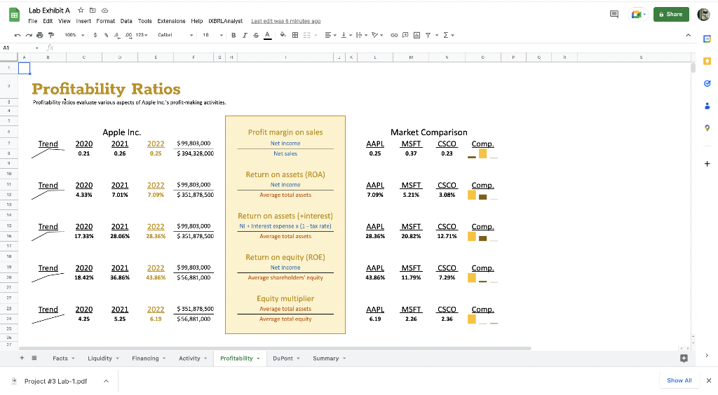Increase decimal places
This screenshot has height=395, width=718.
tap(128, 35)
